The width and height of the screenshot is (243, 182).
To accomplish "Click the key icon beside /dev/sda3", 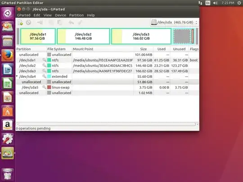I will [44, 71].
